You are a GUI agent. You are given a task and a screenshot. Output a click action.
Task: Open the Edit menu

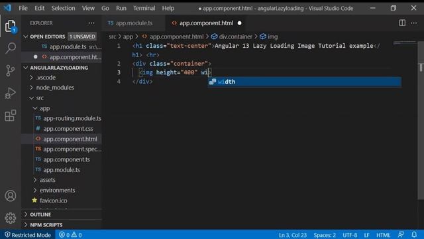40,8
